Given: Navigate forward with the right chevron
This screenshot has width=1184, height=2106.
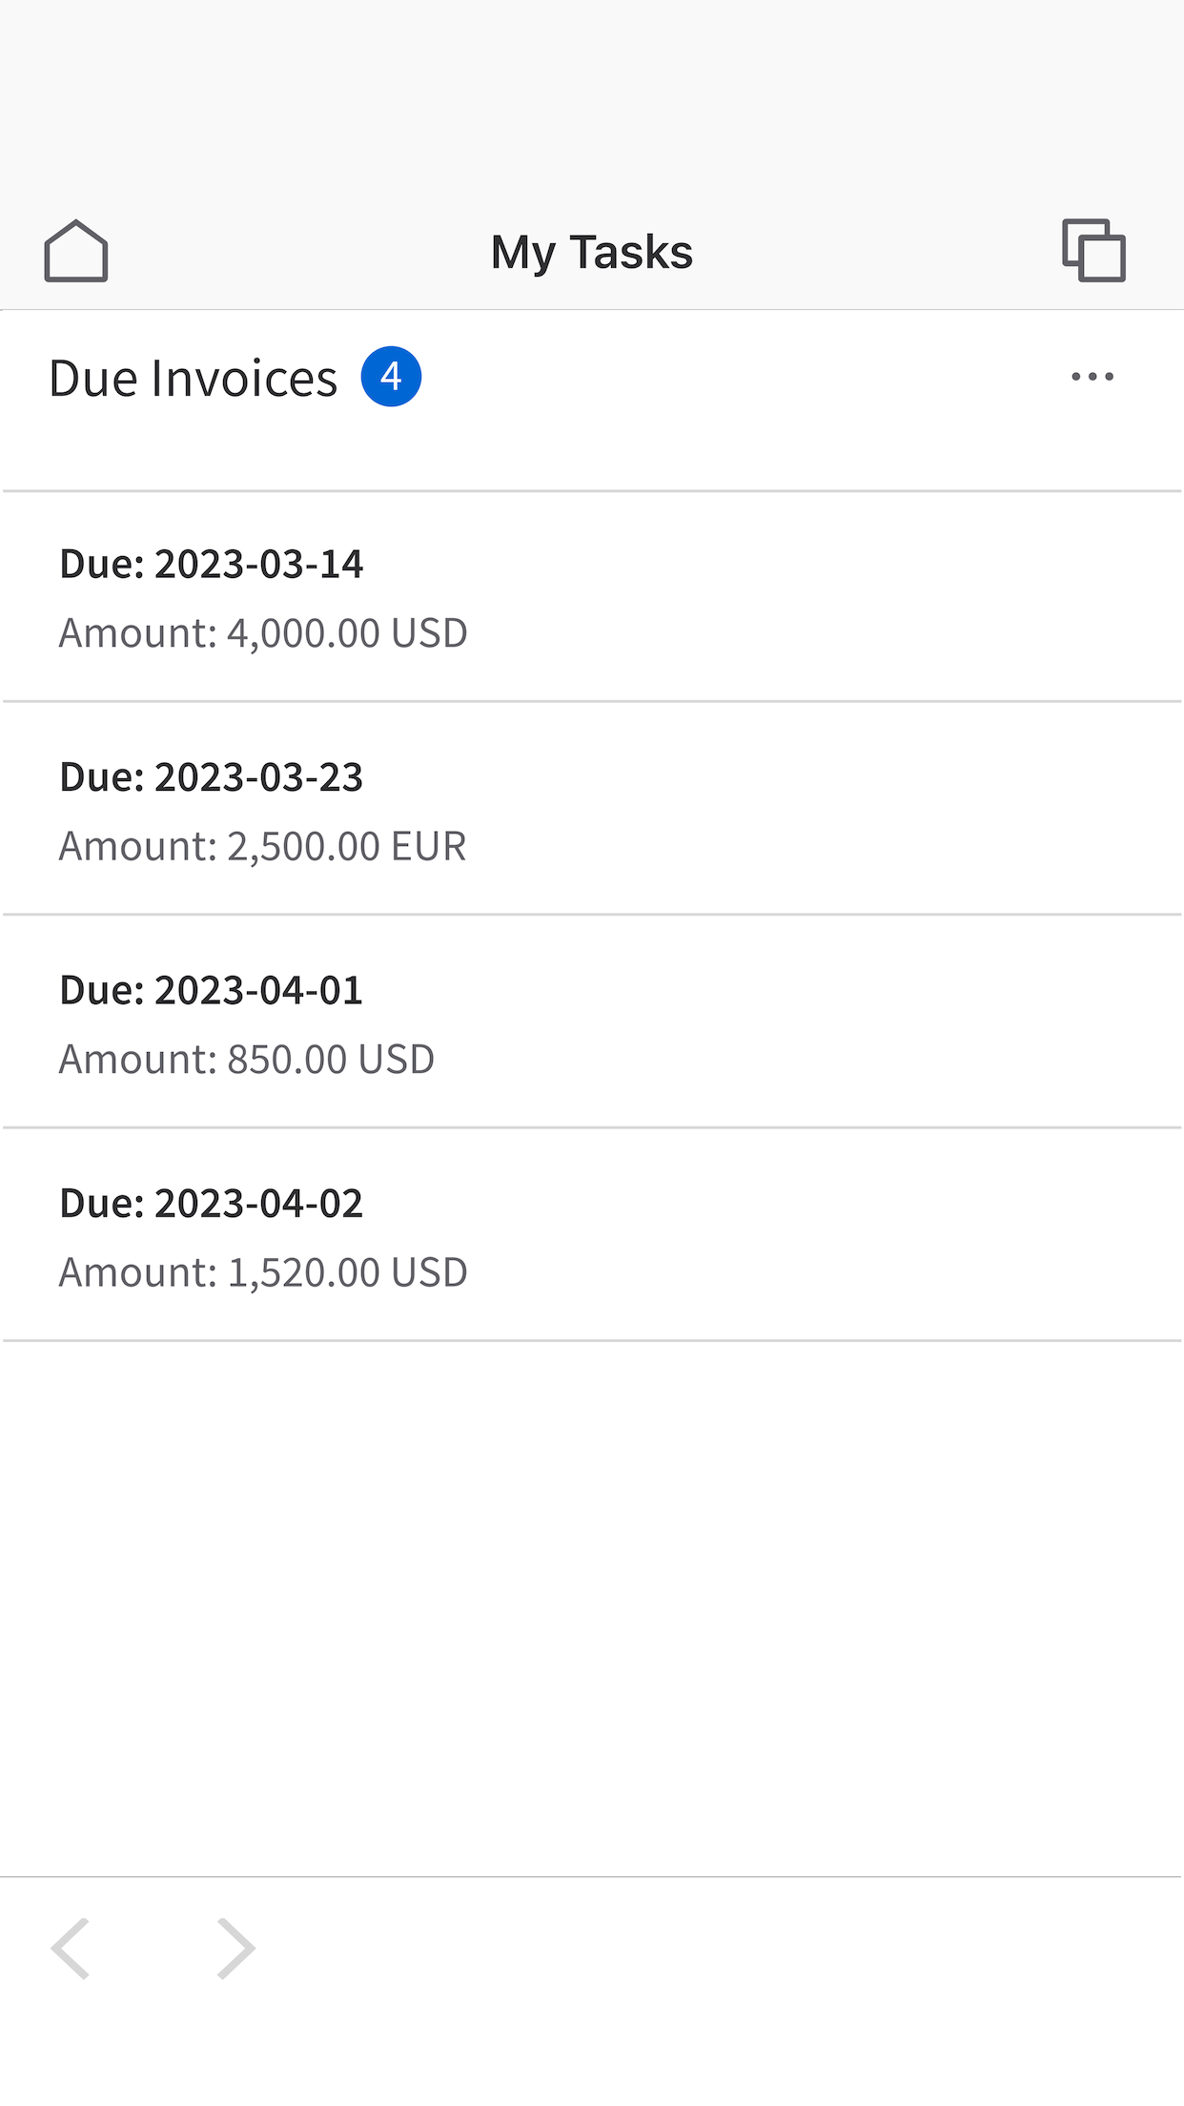Looking at the screenshot, I should pos(235,1949).
